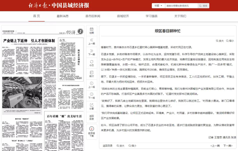Go to next page 下一版

click(x=92, y=96)
